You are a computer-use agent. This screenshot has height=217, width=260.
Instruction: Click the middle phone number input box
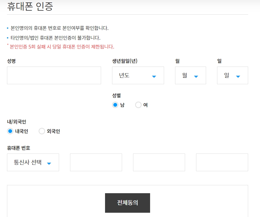coord(159,162)
